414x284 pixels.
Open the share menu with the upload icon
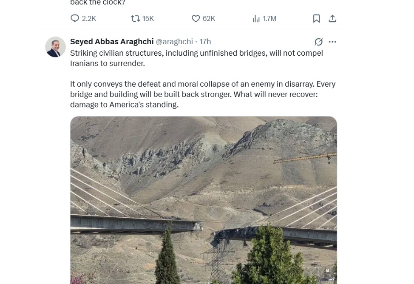(333, 18)
